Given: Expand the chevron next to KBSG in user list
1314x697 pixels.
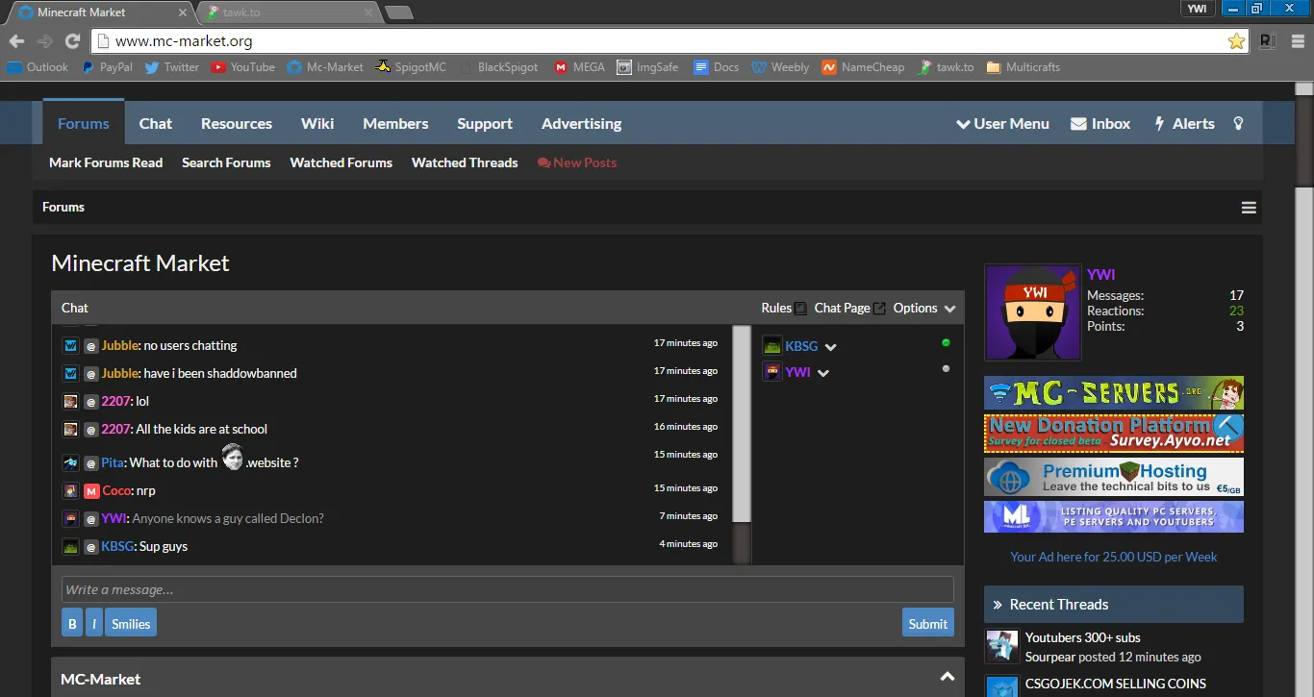Looking at the screenshot, I should tap(831, 347).
